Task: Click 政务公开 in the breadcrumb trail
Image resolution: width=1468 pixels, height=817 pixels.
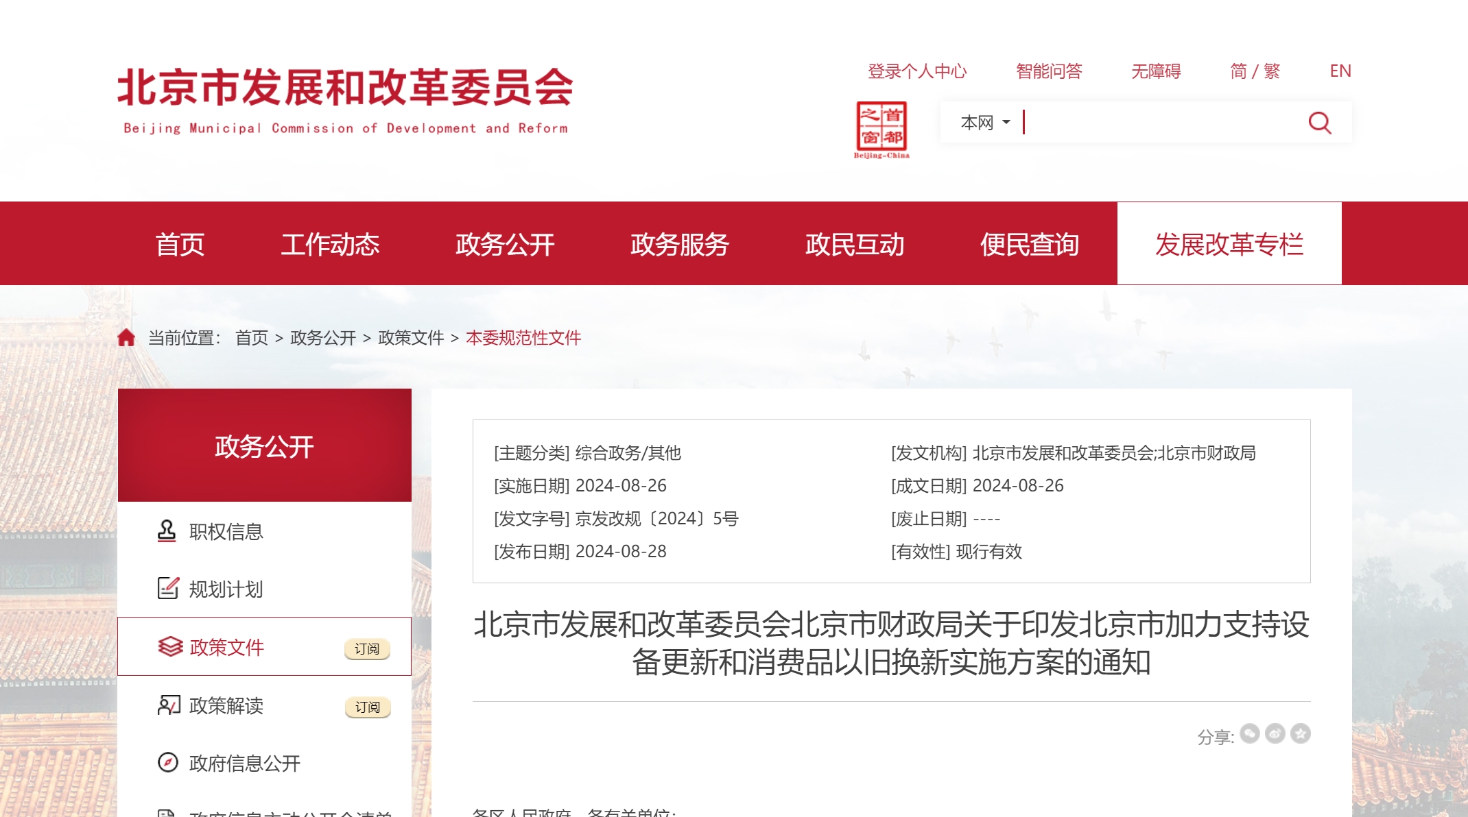Action: pyautogui.click(x=323, y=338)
